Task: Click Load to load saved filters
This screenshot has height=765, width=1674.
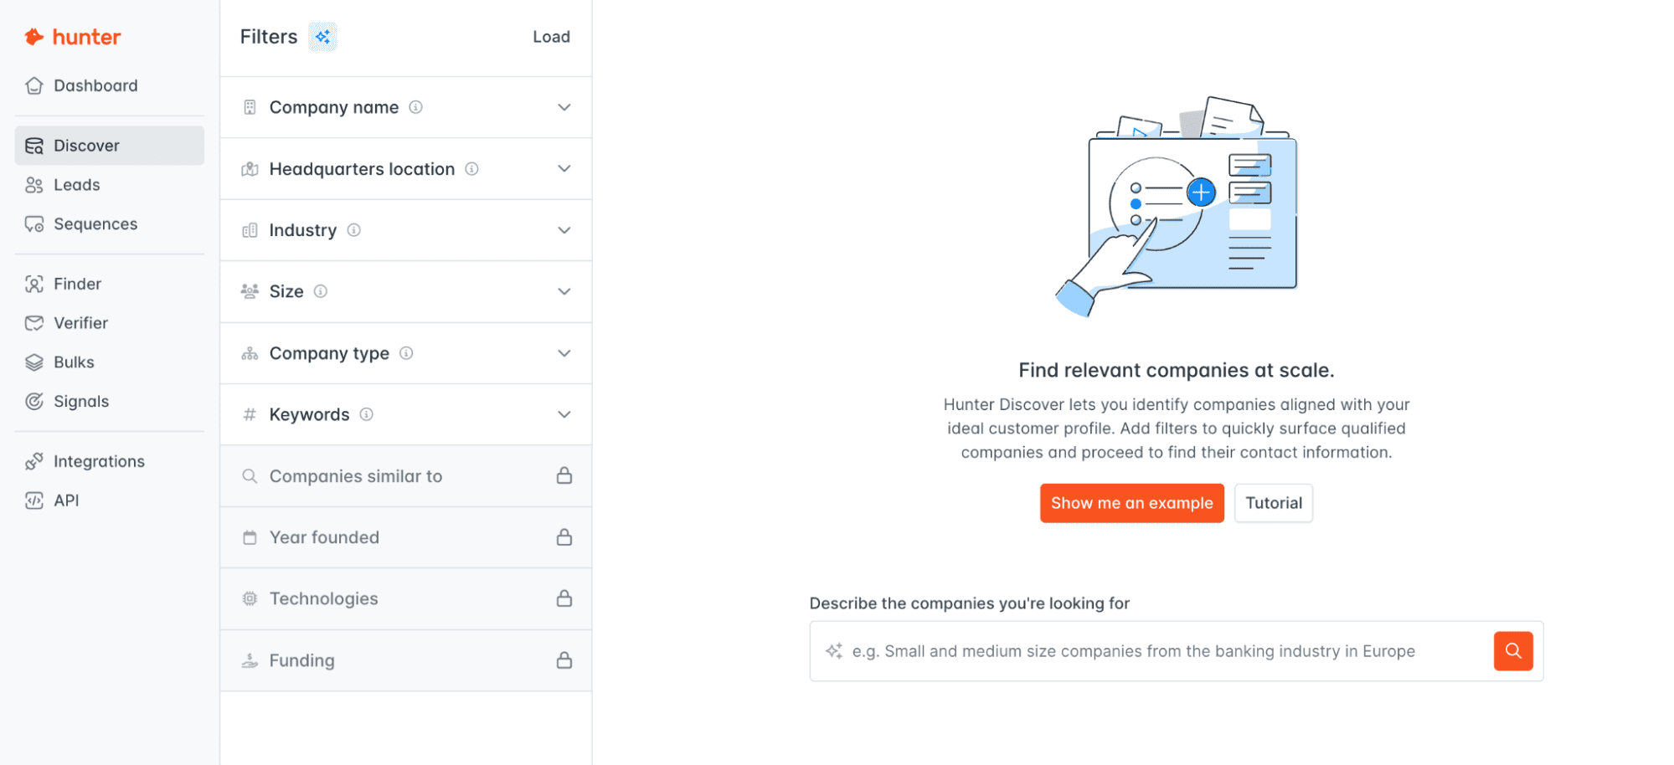Action: [x=551, y=37]
